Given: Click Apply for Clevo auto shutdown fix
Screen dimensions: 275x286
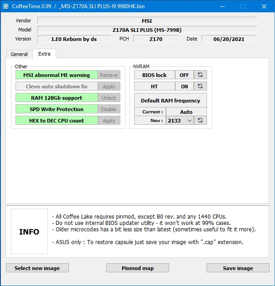Looking at the screenshot, I should click(x=109, y=86).
